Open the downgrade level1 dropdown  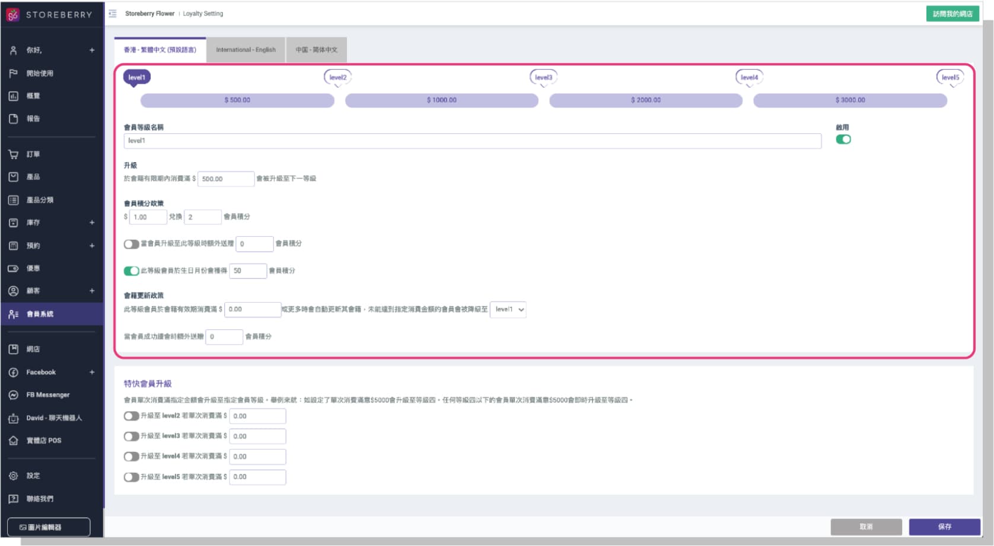click(x=508, y=309)
